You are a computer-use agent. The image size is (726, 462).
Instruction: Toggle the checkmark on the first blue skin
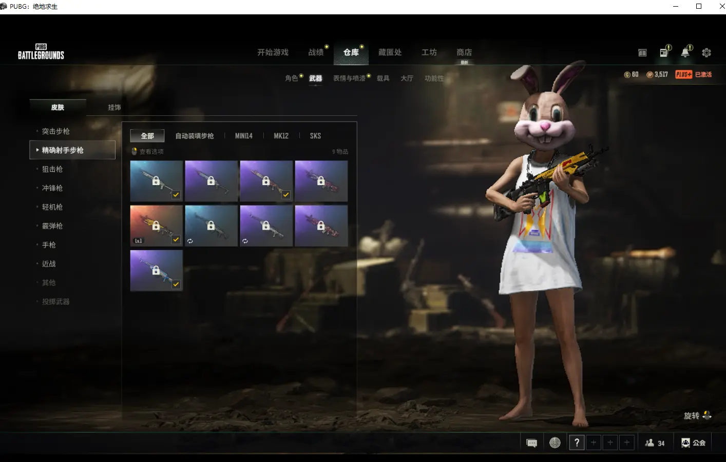click(176, 195)
